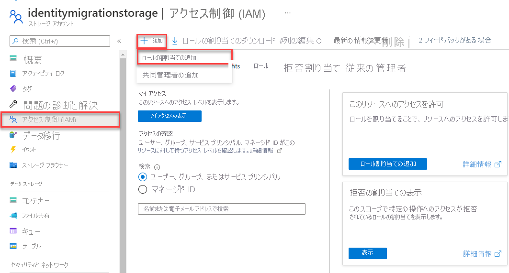Select アクセス制御 (IAM) sidebar item
The height and width of the screenshot is (273, 509).
(x=60, y=120)
